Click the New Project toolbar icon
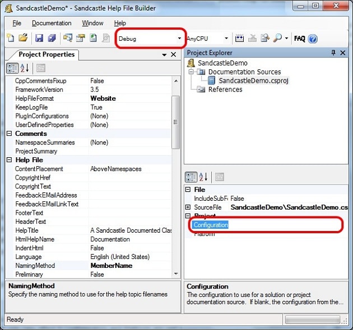 10,39
